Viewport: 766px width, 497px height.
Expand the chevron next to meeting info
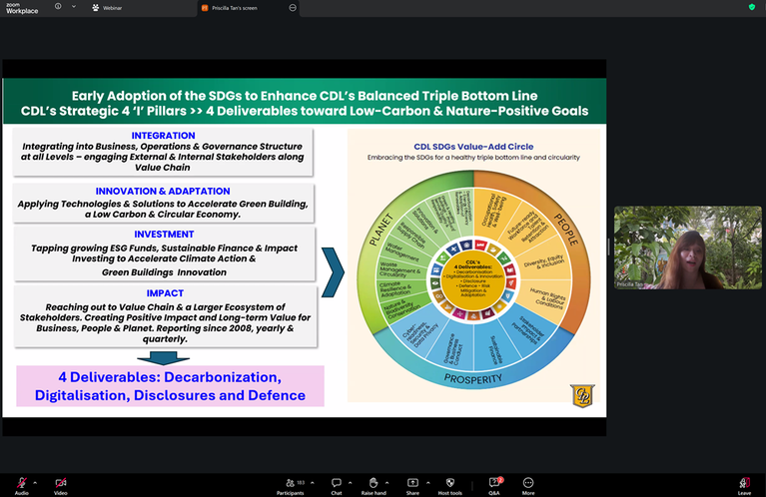(74, 7)
